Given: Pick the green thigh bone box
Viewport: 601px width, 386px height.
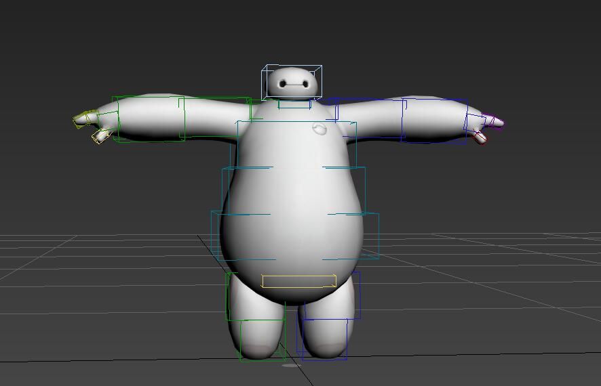Looking at the screenshot, I should coord(254,297).
